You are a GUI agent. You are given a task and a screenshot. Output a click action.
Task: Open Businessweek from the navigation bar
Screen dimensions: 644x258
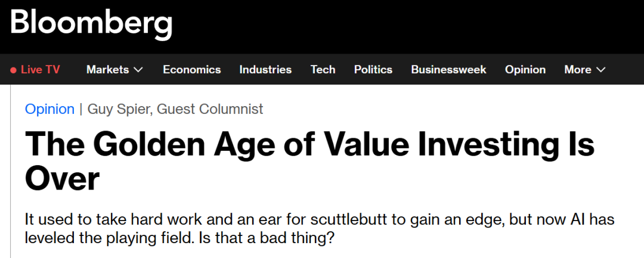pos(448,70)
